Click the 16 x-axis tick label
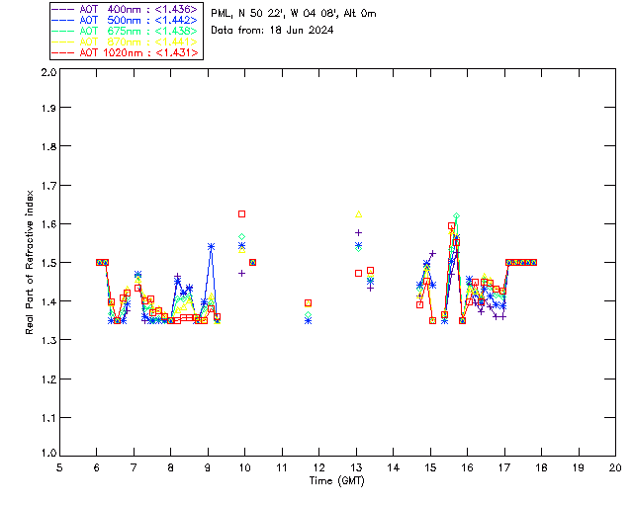 click(467, 467)
